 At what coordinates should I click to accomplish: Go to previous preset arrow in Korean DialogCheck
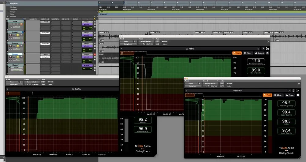[8, 89]
